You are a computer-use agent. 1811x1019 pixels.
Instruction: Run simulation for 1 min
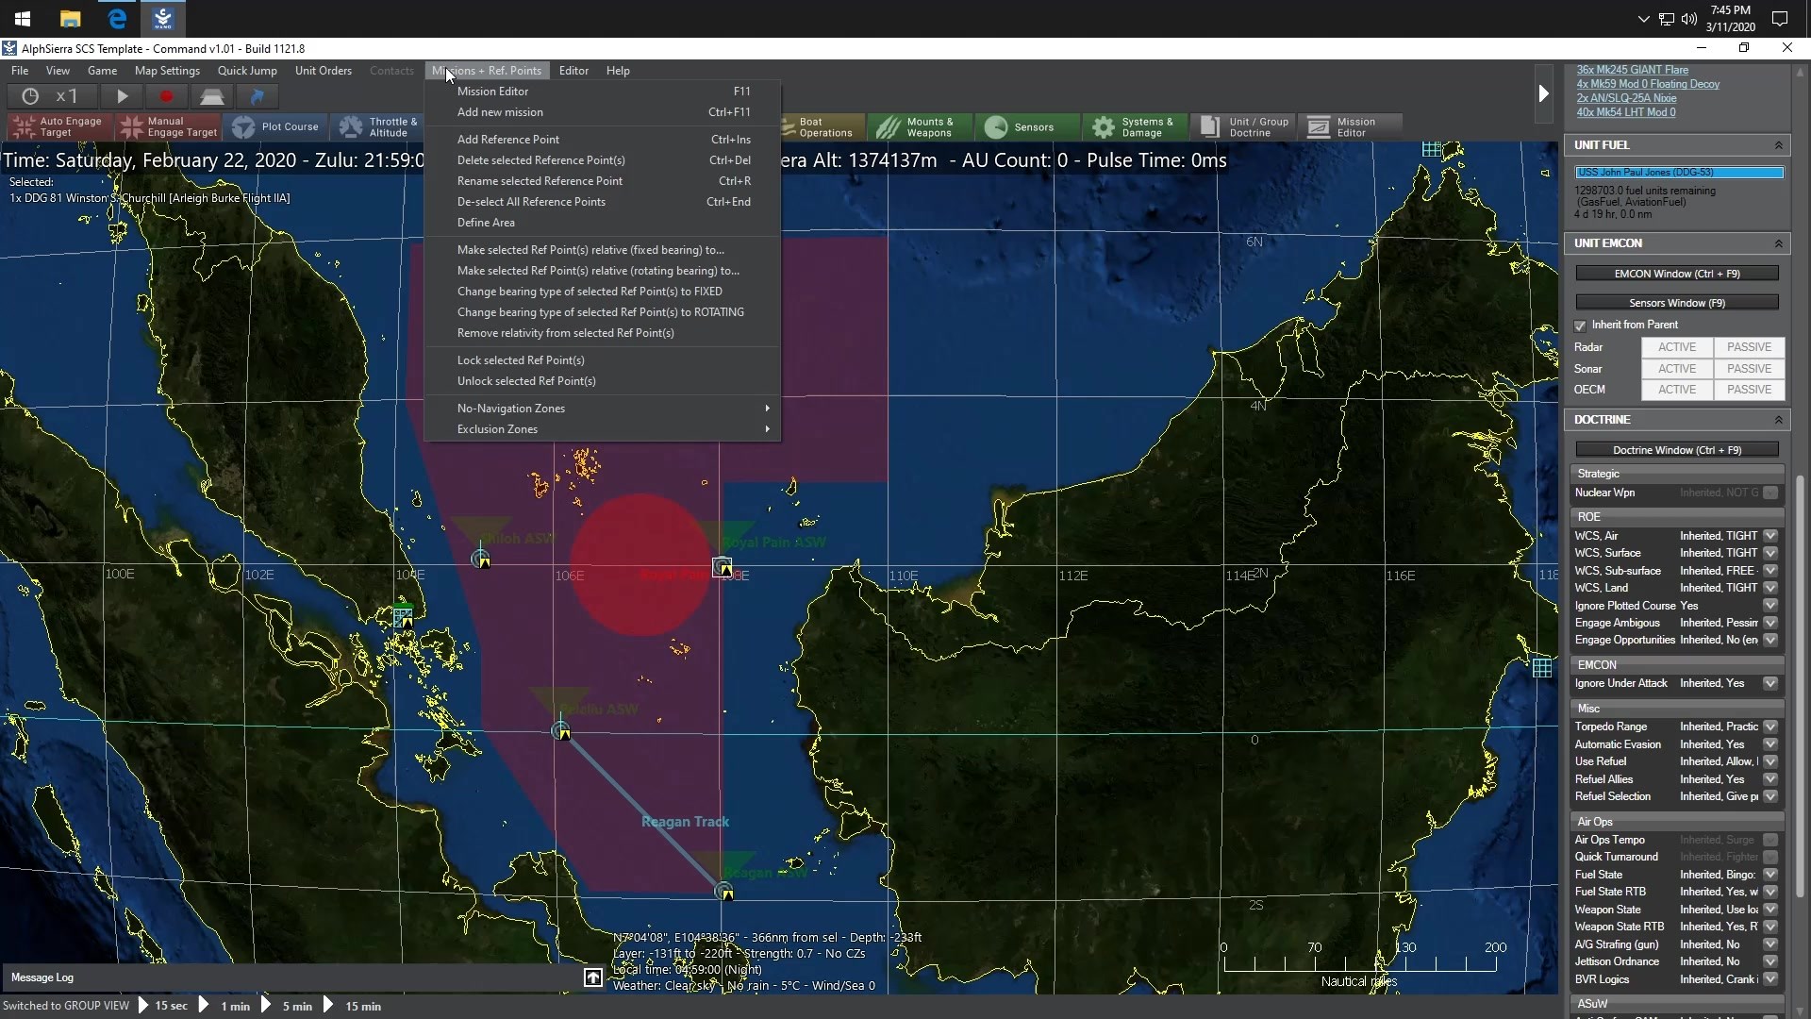click(x=226, y=1006)
